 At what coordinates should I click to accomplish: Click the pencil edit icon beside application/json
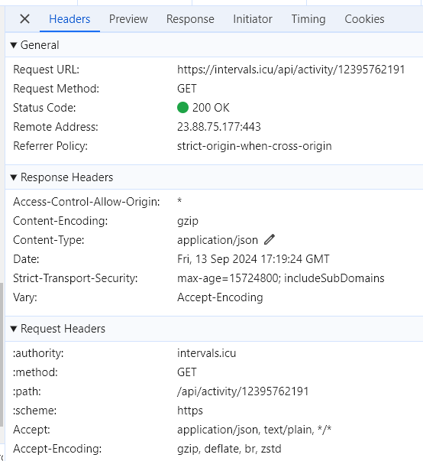pyautogui.click(x=270, y=239)
